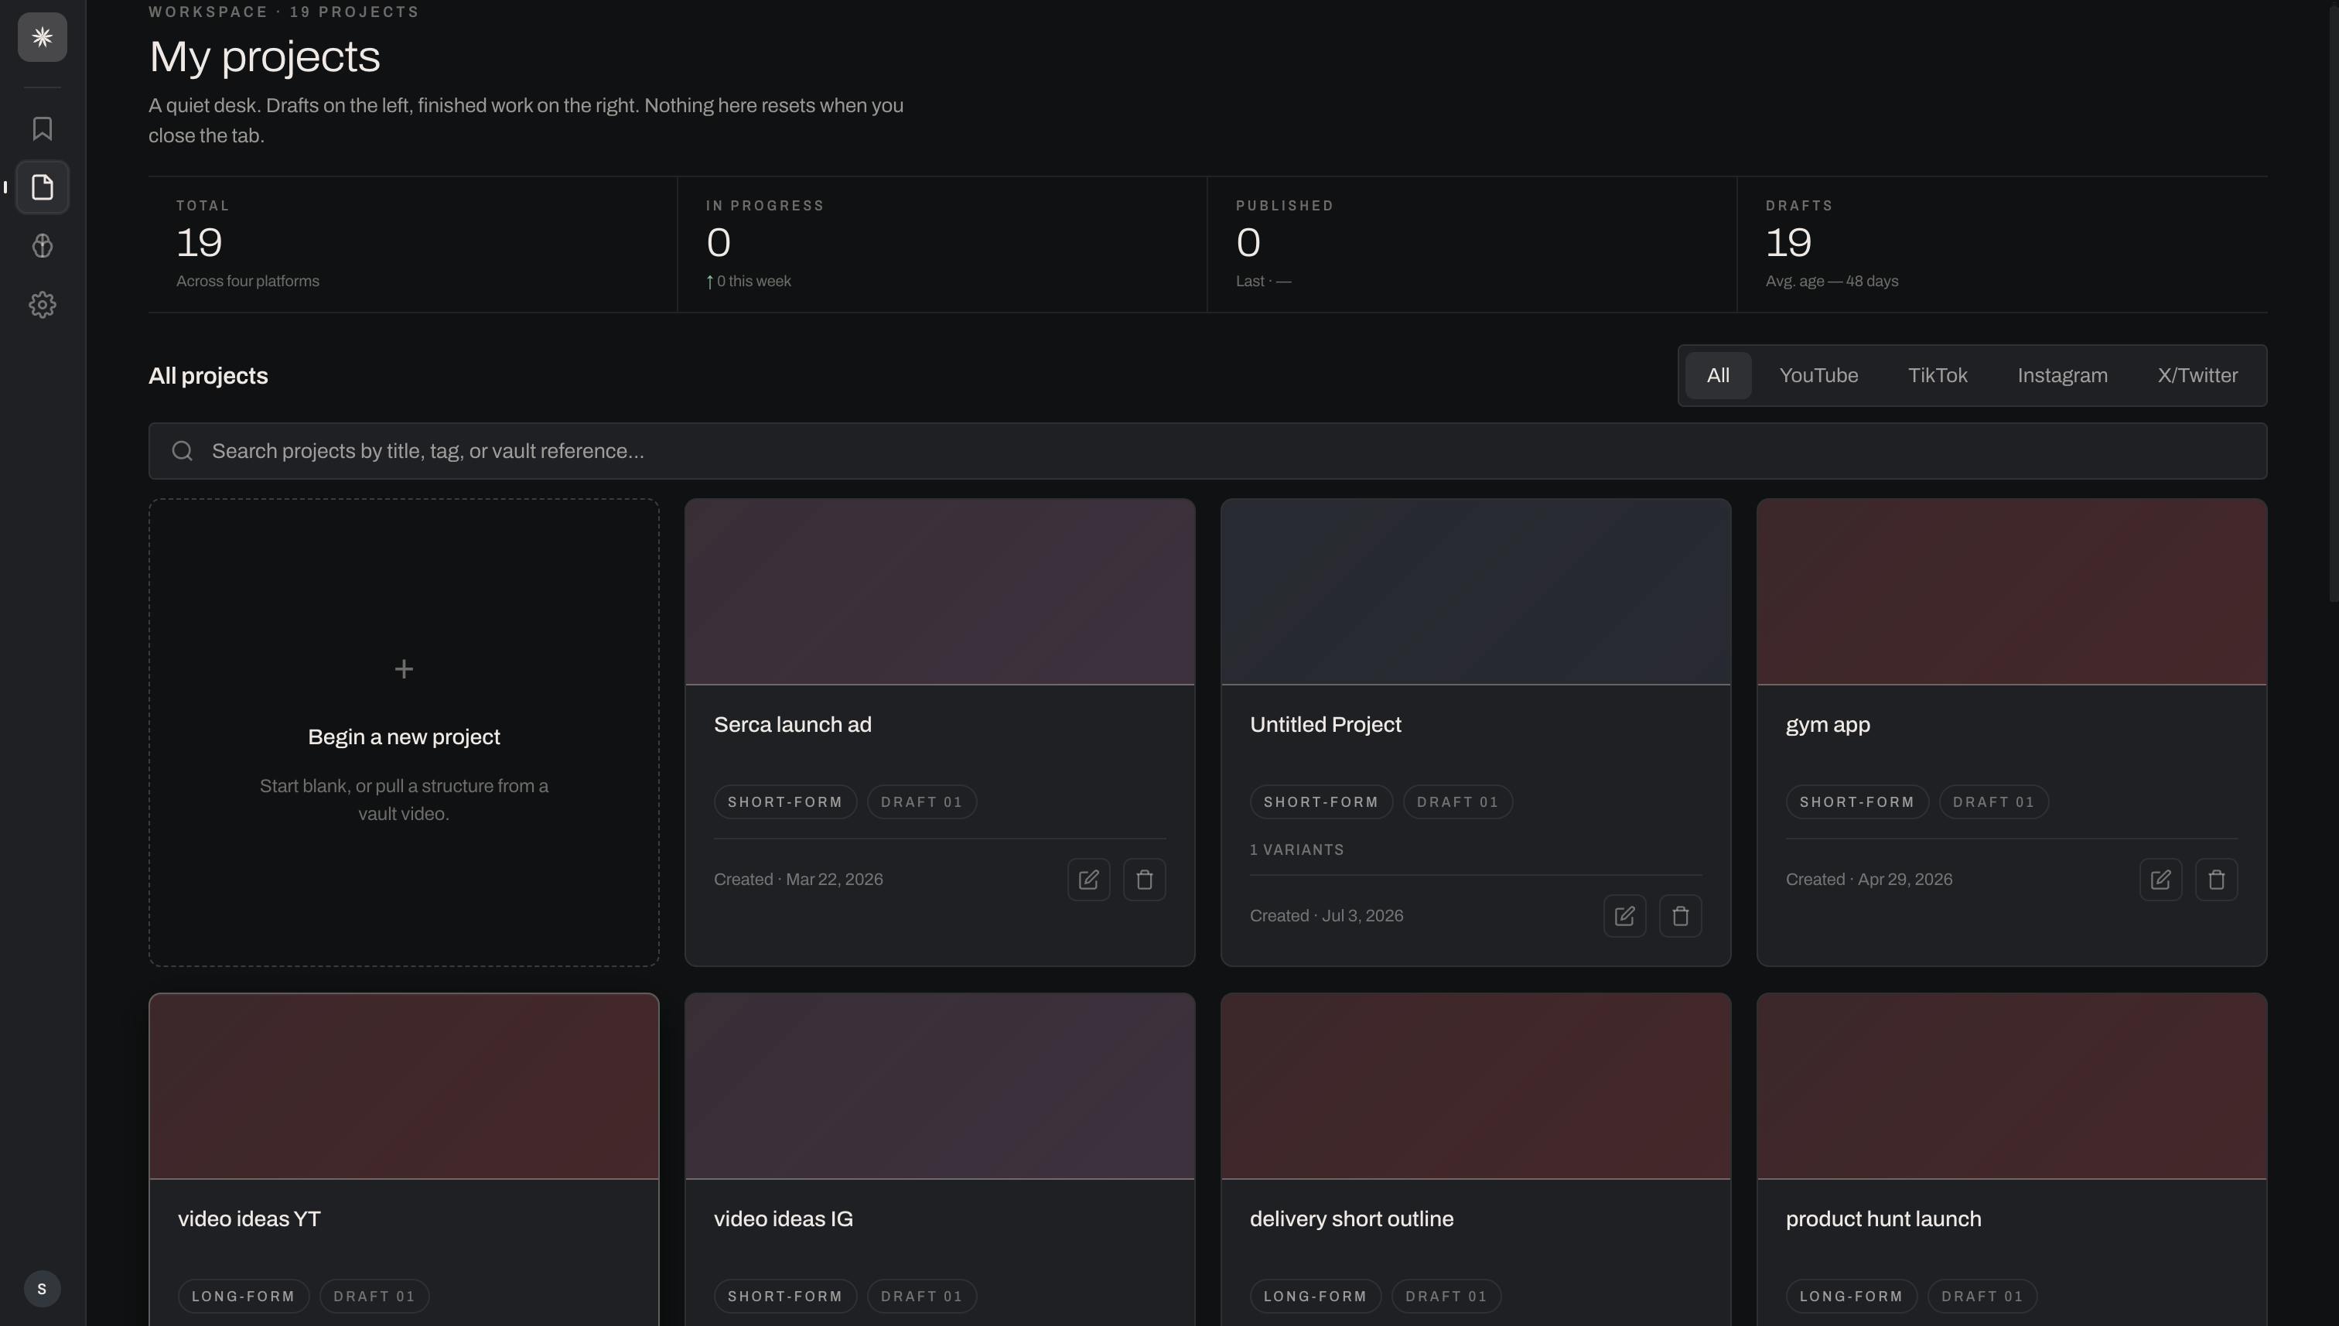
Task: Click the Untitled Project title
Action: pos(1325,725)
